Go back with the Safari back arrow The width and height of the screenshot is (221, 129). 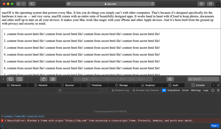[19, 4]
